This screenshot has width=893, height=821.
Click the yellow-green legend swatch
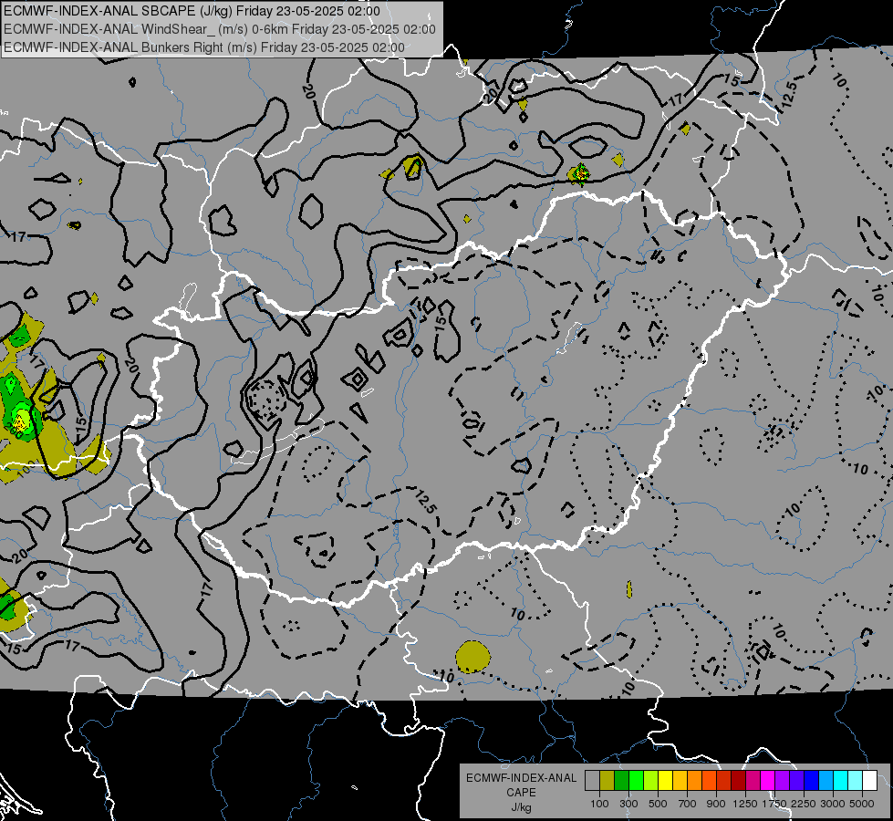(651, 781)
